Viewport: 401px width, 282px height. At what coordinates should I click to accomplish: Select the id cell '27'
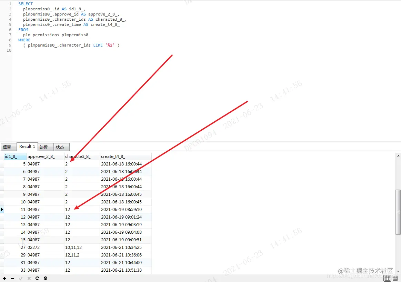(x=16, y=247)
